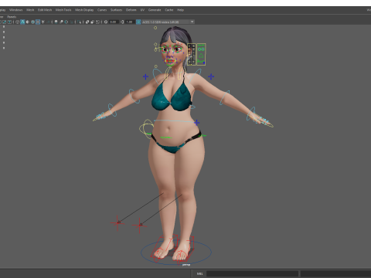Open the Deform menu
The height and width of the screenshot is (278, 371).
[131, 10]
